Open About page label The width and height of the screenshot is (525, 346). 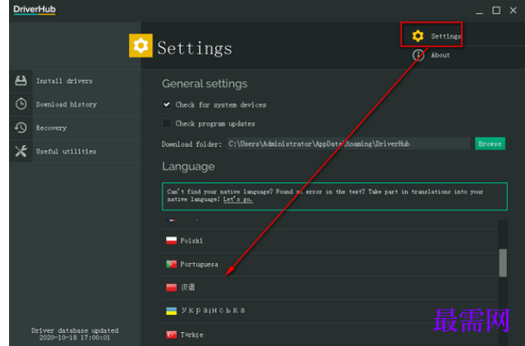(440, 56)
